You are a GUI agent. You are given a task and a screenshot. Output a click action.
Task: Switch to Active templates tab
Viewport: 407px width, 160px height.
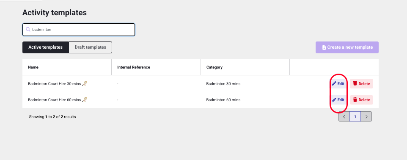point(46,47)
